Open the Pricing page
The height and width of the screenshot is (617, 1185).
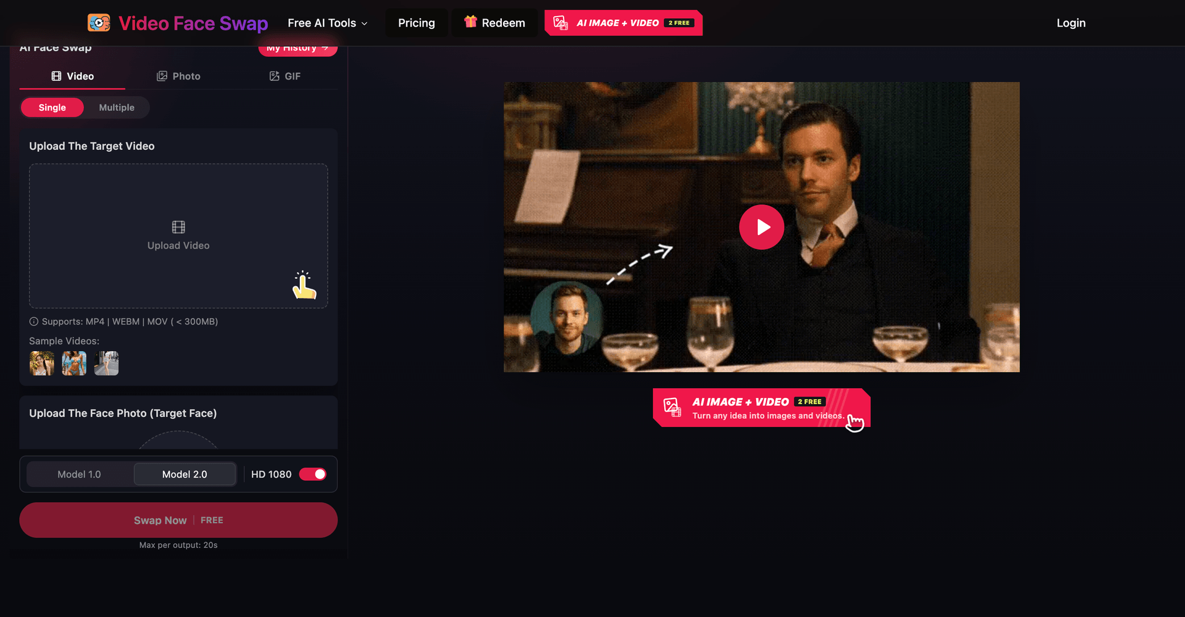[x=417, y=23]
